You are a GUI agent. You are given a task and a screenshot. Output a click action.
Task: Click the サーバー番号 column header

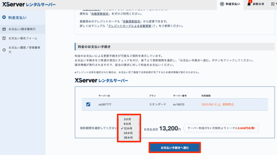click(180, 96)
